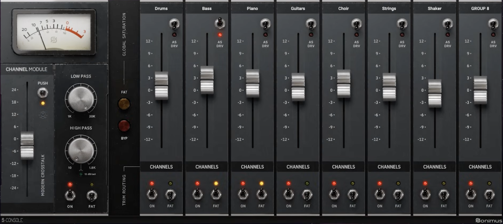Image resolution: width=503 pixels, height=224 pixels.
Task: Toggle the Channel Module FAT switch
Action: tap(92, 195)
